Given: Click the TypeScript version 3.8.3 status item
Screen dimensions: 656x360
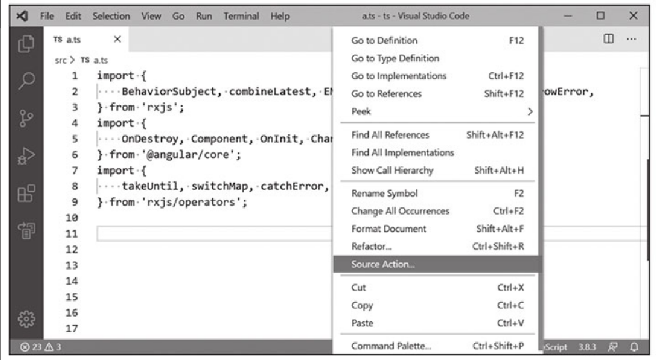Looking at the screenshot, I should [587, 347].
